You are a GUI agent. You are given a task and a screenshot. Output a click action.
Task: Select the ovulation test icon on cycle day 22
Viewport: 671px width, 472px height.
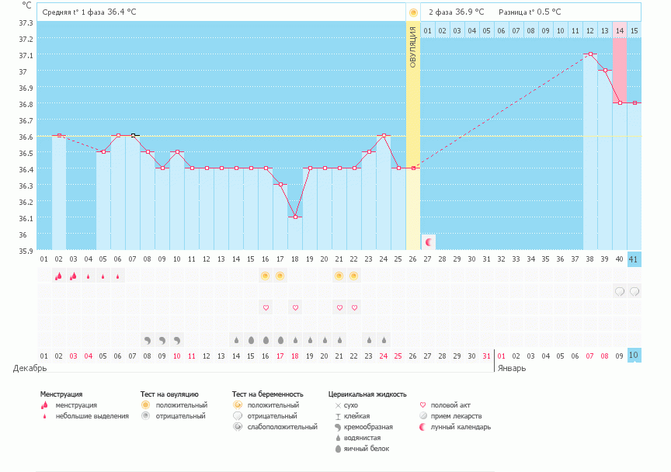[354, 276]
